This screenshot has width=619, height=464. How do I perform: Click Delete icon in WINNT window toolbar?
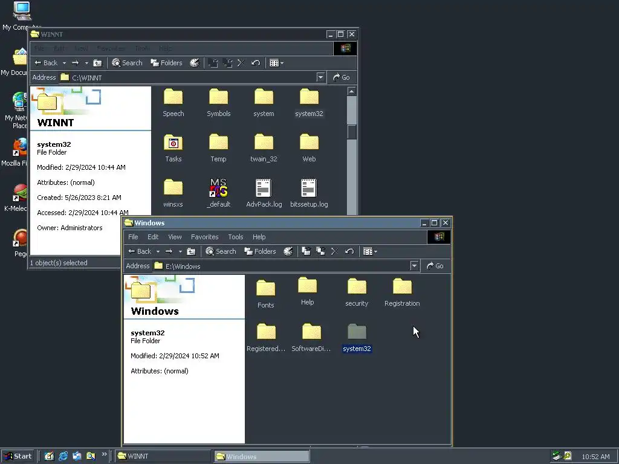point(241,63)
